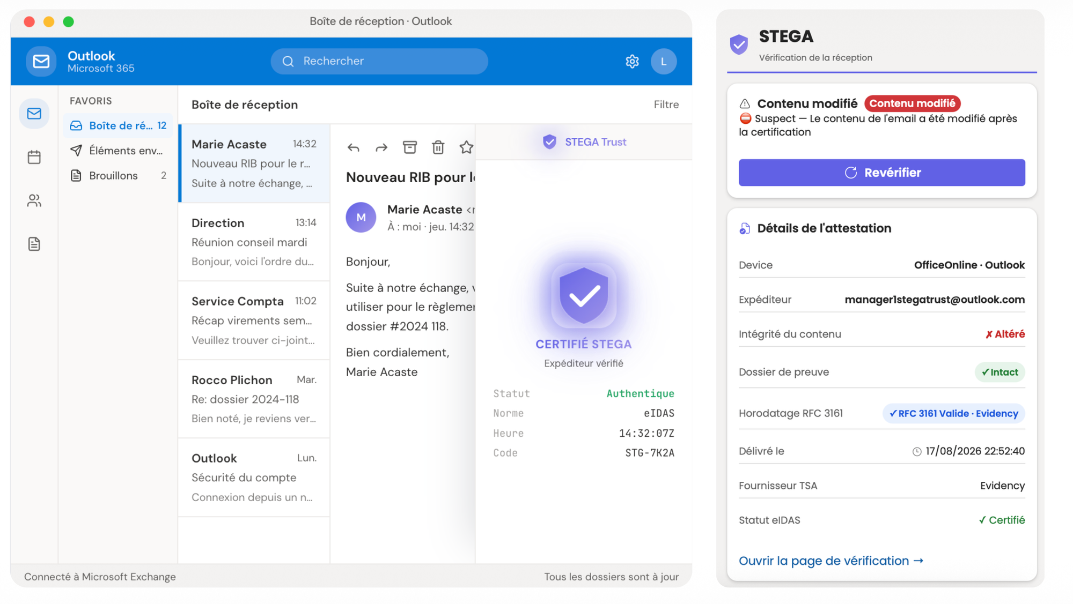Click the email subject Nouveau RIB heading
Viewport: 1073px width, 604px height.
click(x=410, y=177)
